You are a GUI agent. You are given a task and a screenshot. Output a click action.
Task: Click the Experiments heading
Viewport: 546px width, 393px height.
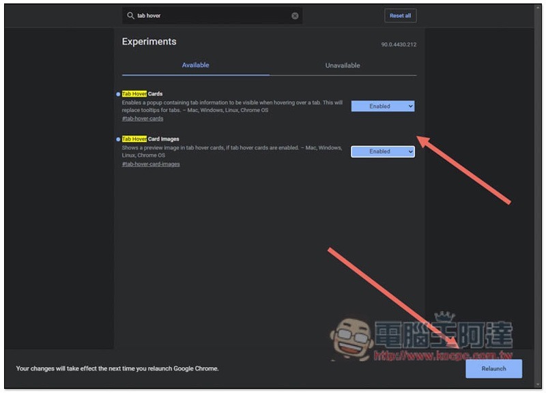tap(149, 42)
